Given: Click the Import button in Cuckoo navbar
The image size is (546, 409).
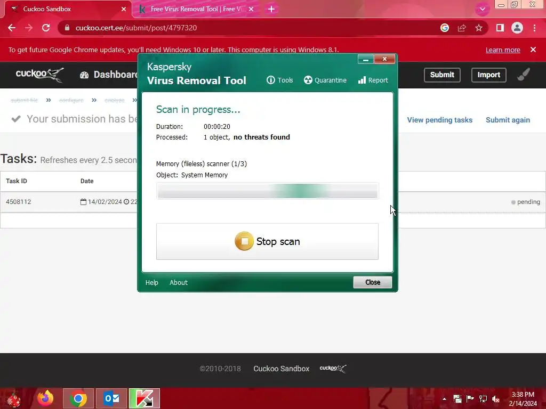Looking at the screenshot, I should click(488, 75).
